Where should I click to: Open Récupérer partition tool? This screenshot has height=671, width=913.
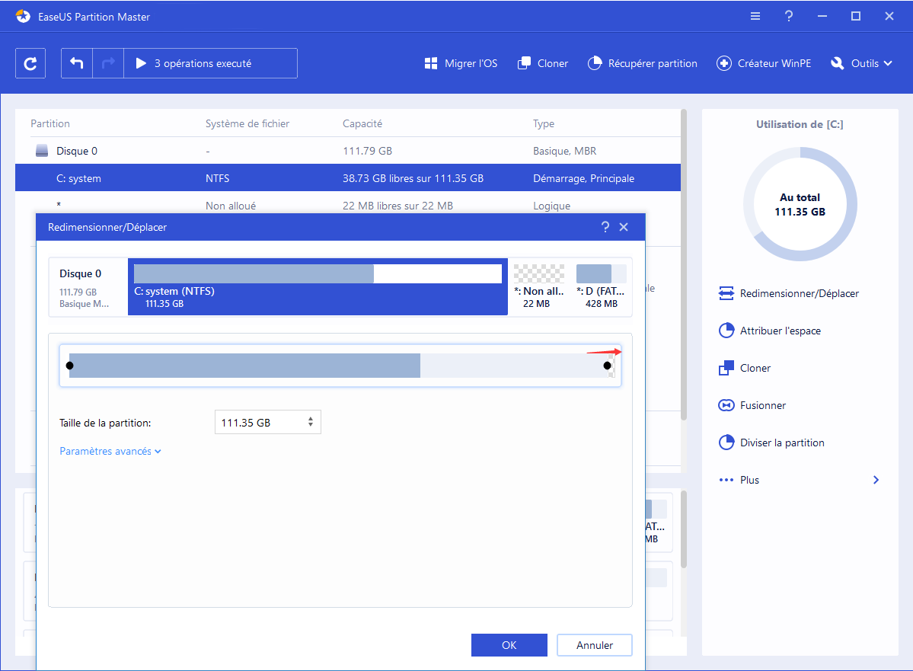click(x=642, y=63)
